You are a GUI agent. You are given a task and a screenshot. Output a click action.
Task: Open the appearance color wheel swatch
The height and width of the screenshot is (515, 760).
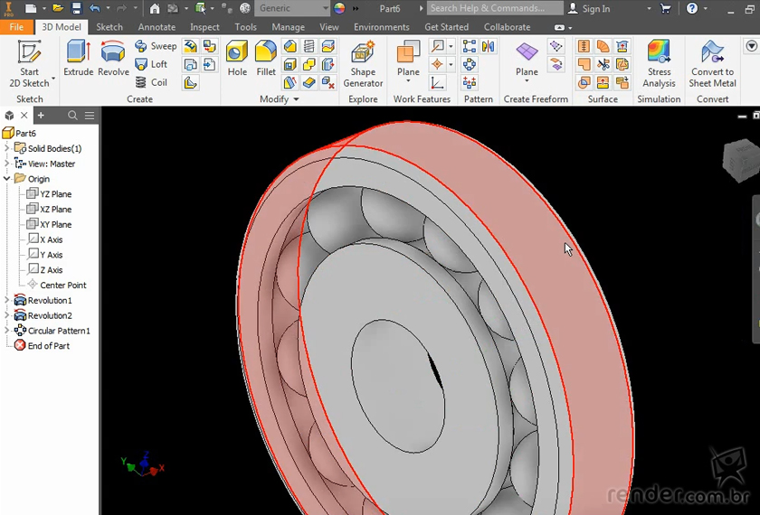[x=340, y=8]
